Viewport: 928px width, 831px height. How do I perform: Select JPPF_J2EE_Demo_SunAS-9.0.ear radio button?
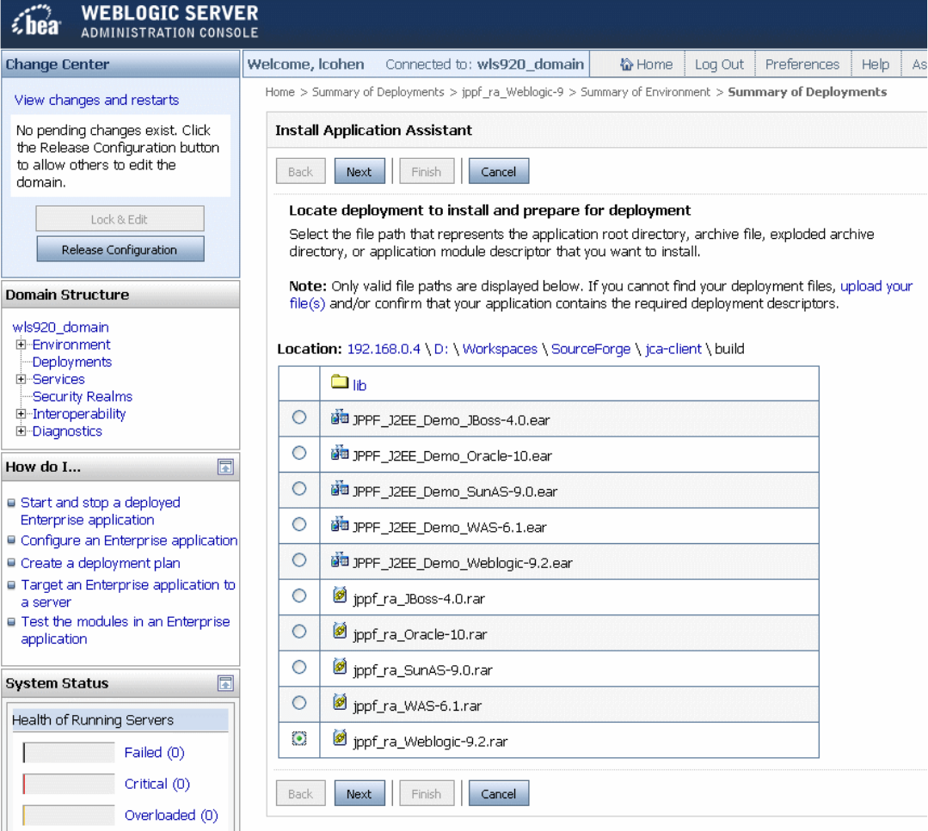coord(299,488)
